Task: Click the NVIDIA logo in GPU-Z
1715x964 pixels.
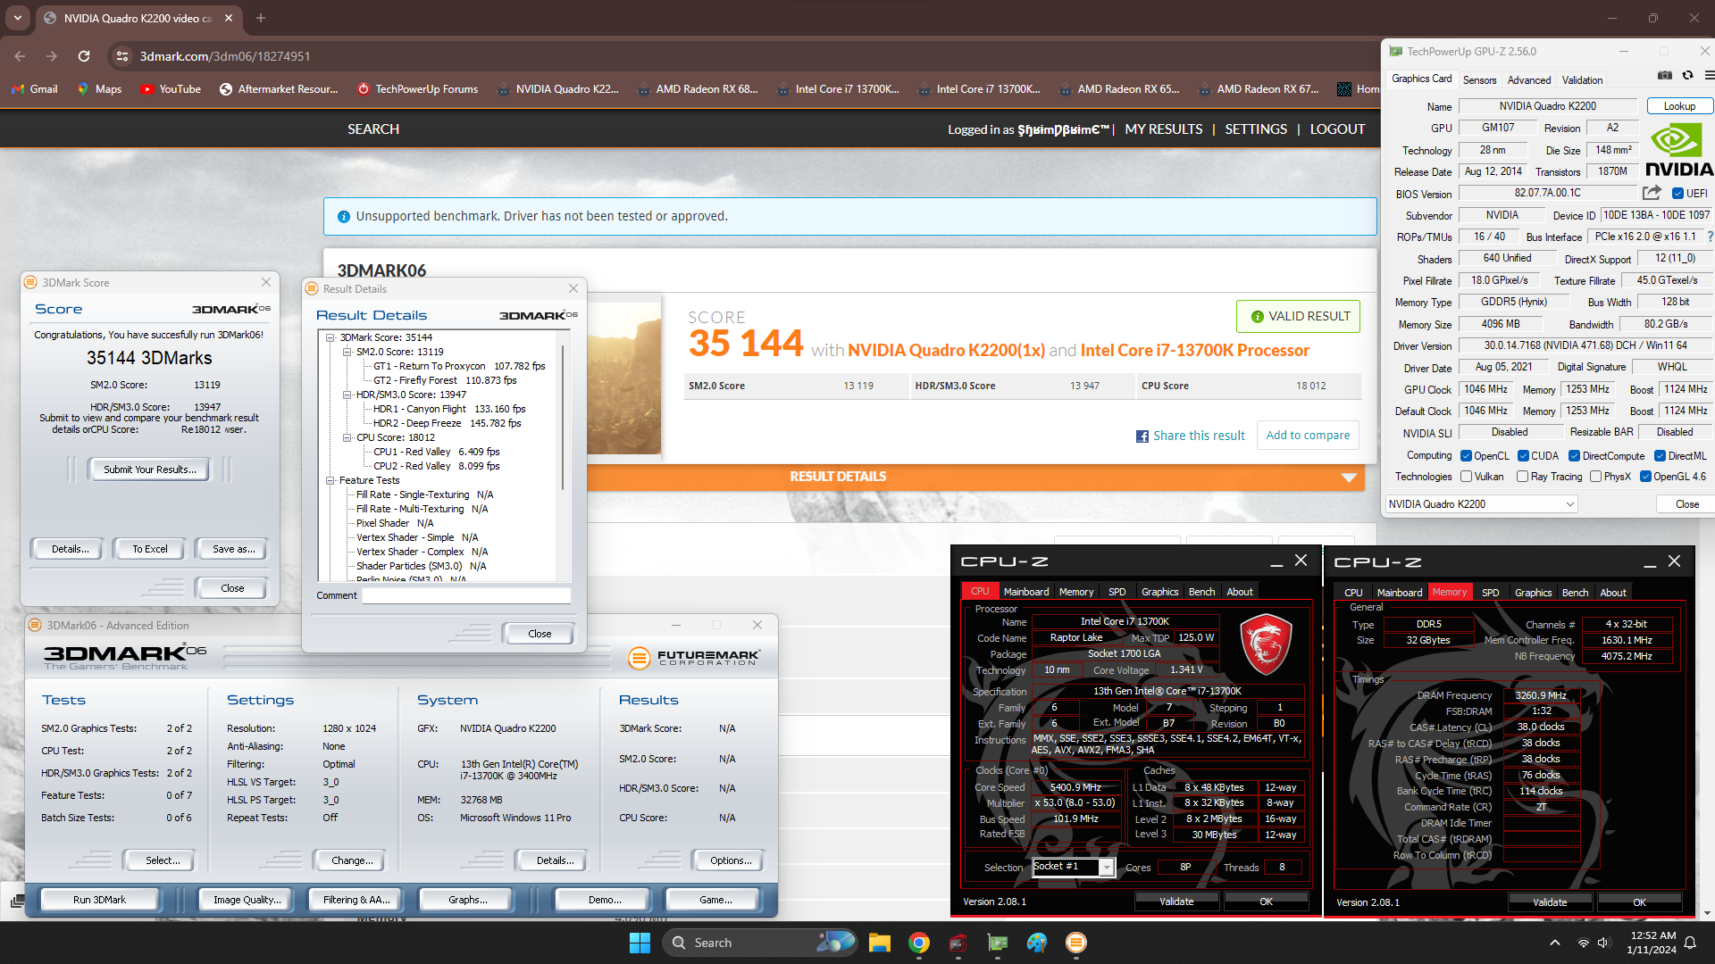Action: point(1678,150)
